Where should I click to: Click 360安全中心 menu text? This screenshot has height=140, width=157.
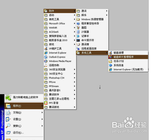coord(56,74)
